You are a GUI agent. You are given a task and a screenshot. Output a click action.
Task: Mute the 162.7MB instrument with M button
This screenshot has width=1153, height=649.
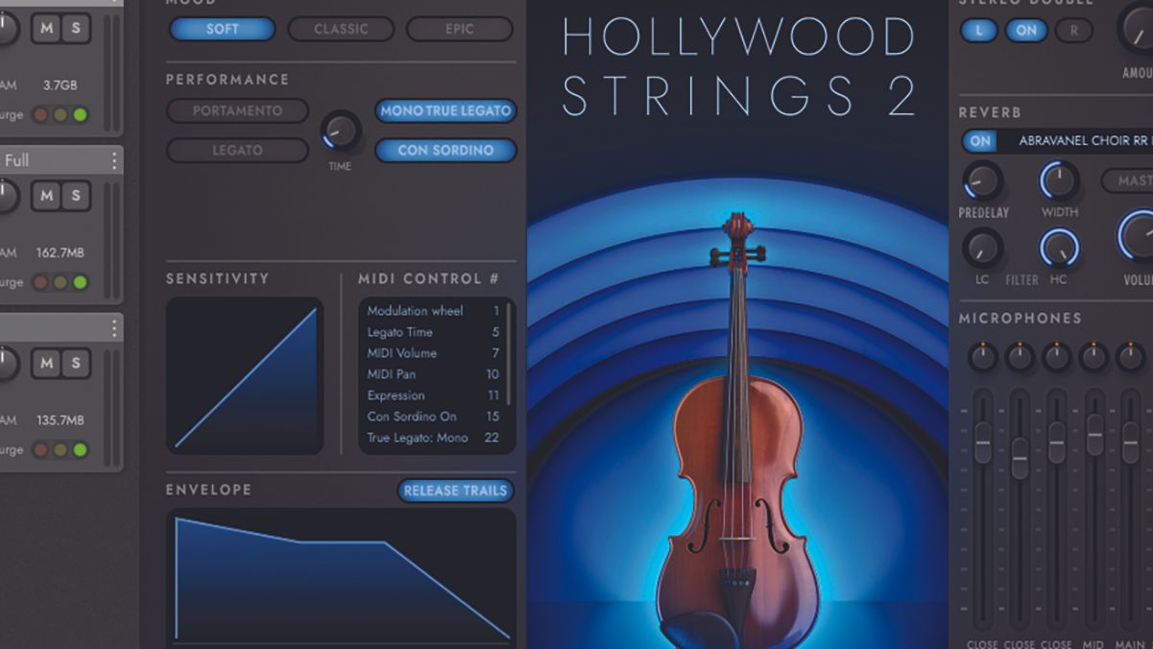pos(46,196)
